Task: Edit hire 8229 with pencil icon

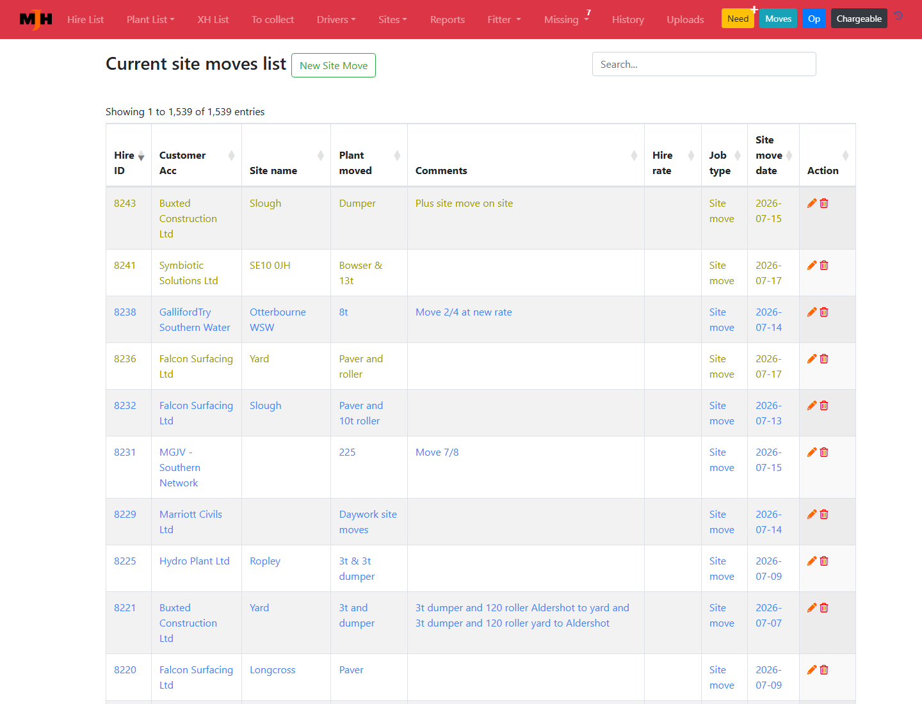Action: click(812, 514)
